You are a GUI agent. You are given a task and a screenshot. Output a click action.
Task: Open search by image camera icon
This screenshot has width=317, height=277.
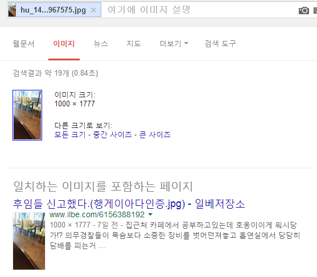tap(304, 10)
